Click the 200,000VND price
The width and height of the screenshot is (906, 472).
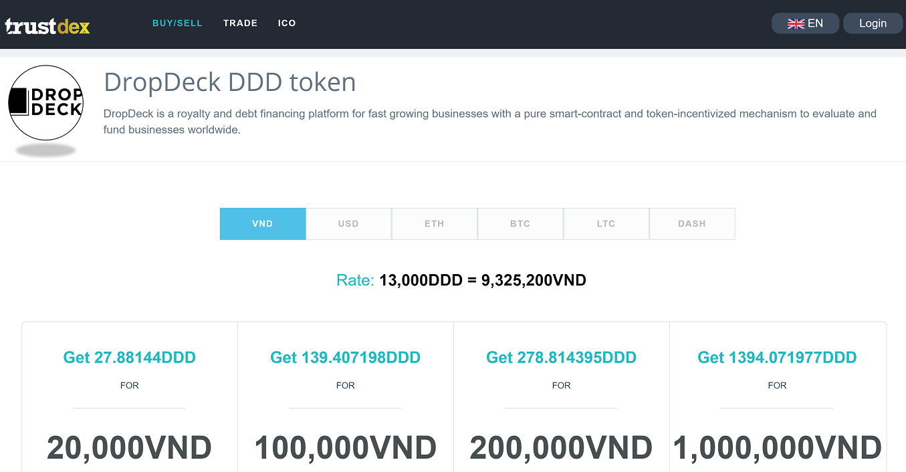562,448
